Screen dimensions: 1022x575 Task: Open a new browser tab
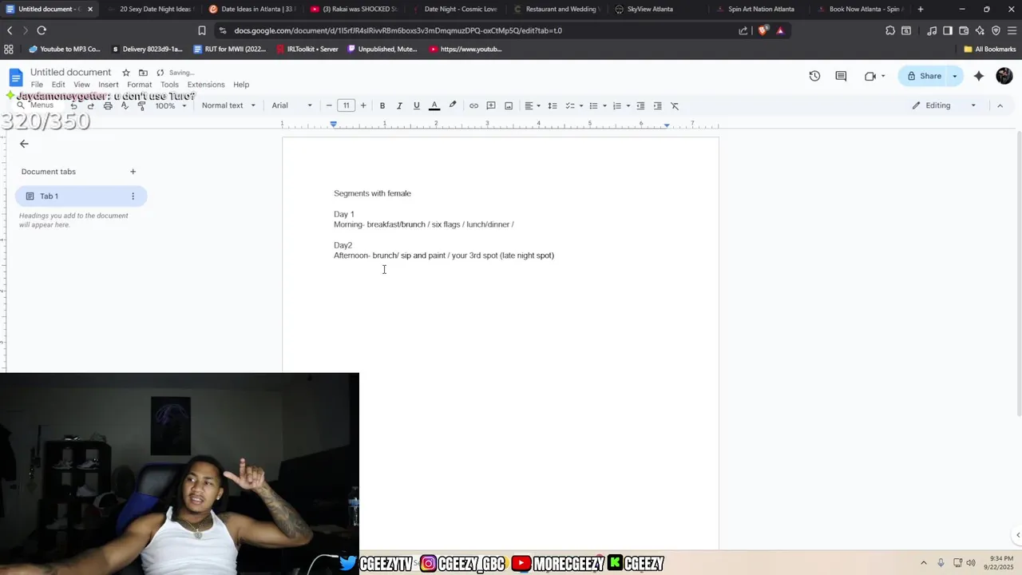[921, 9]
